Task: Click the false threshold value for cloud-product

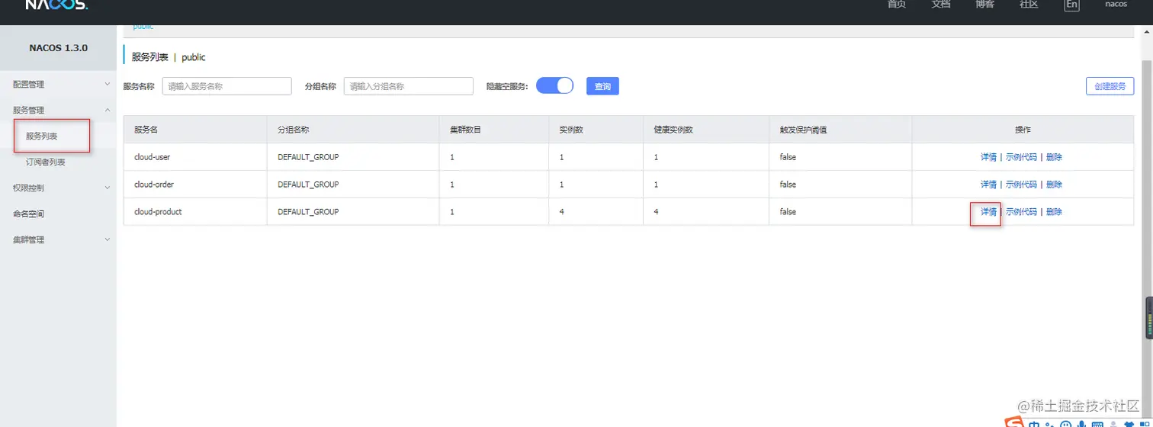Action: [788, 212]
